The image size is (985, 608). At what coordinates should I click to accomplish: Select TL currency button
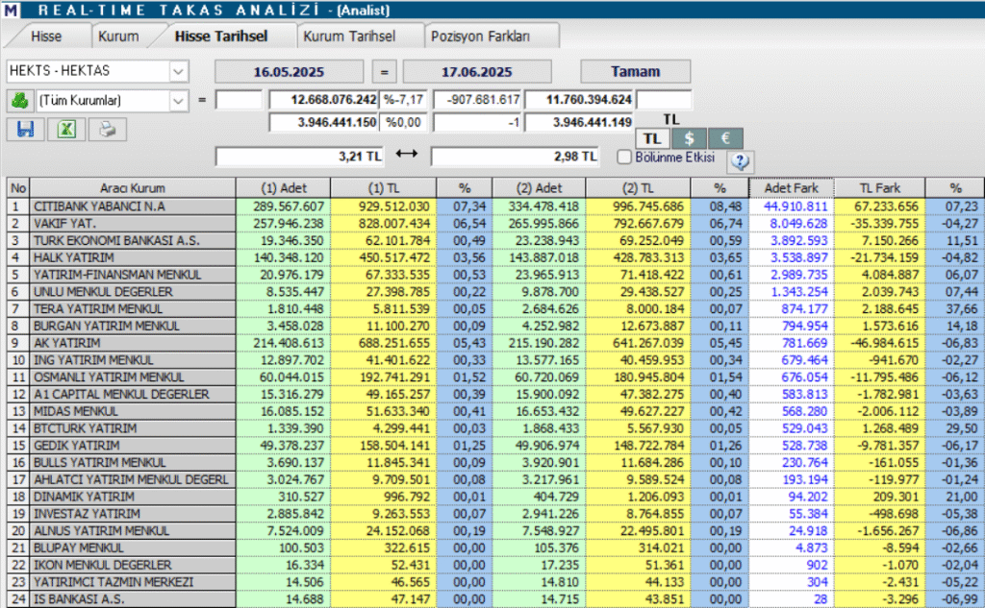[652, 138]
